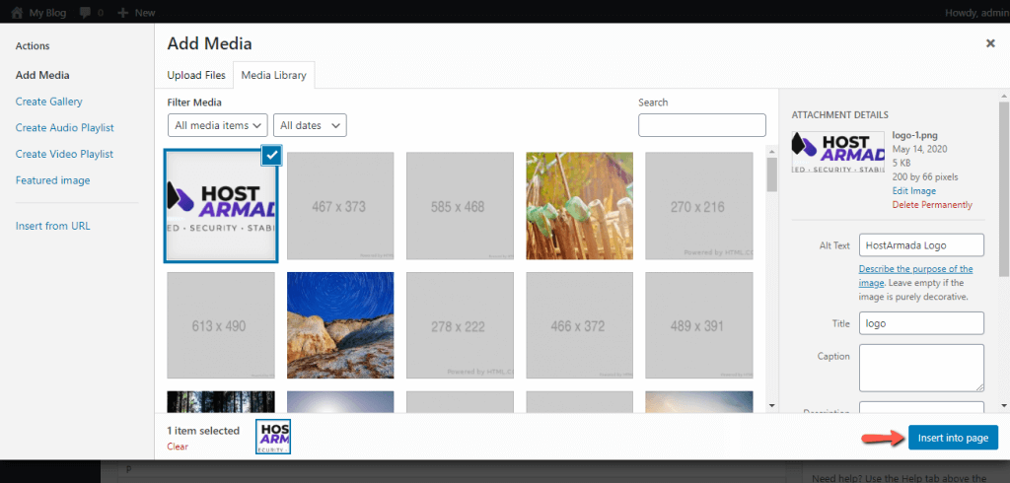The height and width of the screenshot is (483, 1010).
Task: Click the Title input field
Action: (x=921, y=323)
